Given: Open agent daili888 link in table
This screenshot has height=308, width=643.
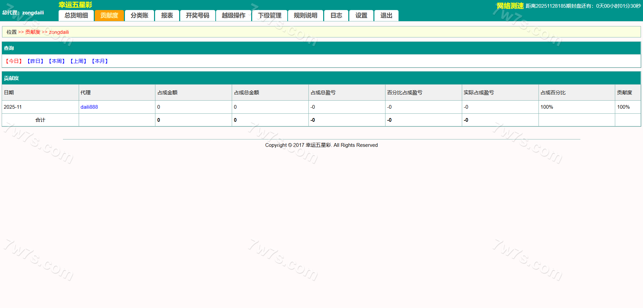Looking at the screenshot, I should [89, 107].
